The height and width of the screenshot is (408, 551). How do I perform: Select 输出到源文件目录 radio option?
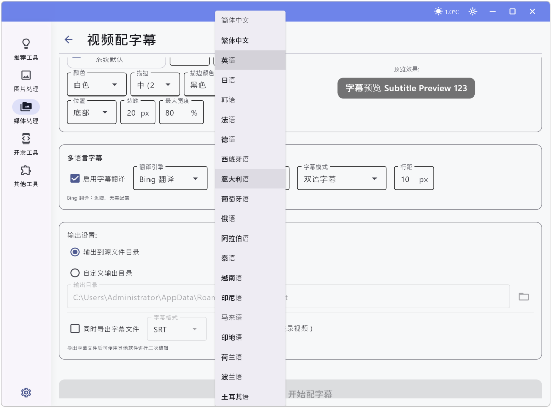coord(75,252)
